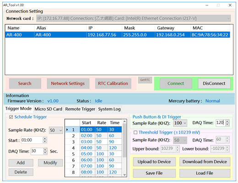The width and height of the screenshot is (238, 183).
Task: Expand the Network card dropdown
Action: [x=134, y=18]
